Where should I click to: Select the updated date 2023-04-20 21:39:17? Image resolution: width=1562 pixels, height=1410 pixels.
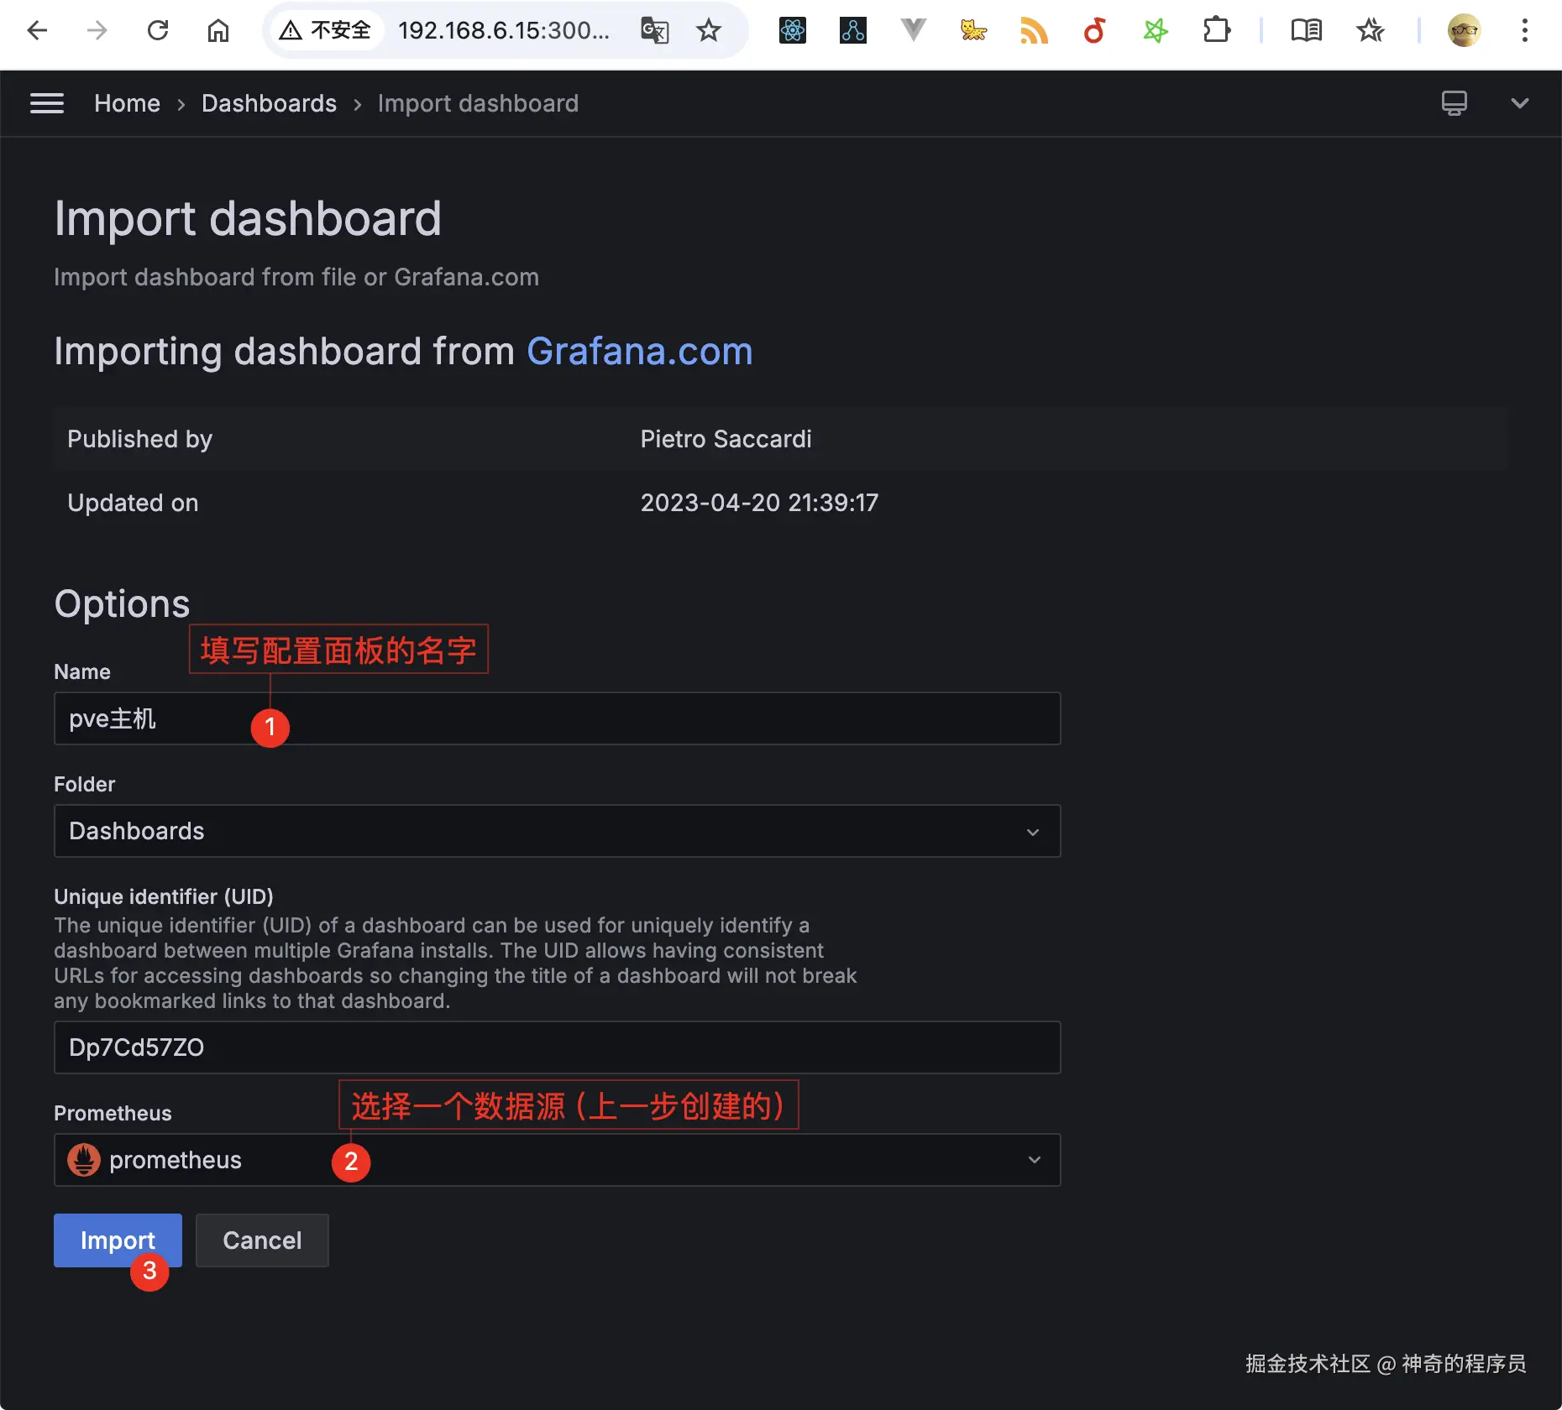click(x=760, y=503)
